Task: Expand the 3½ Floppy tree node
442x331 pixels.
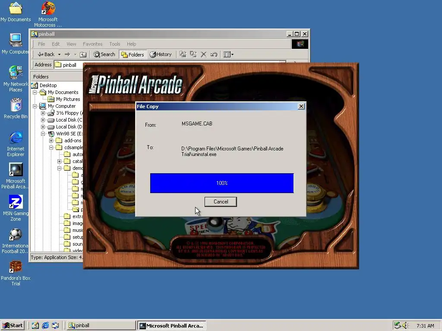Action: click(x=43, y=113)
